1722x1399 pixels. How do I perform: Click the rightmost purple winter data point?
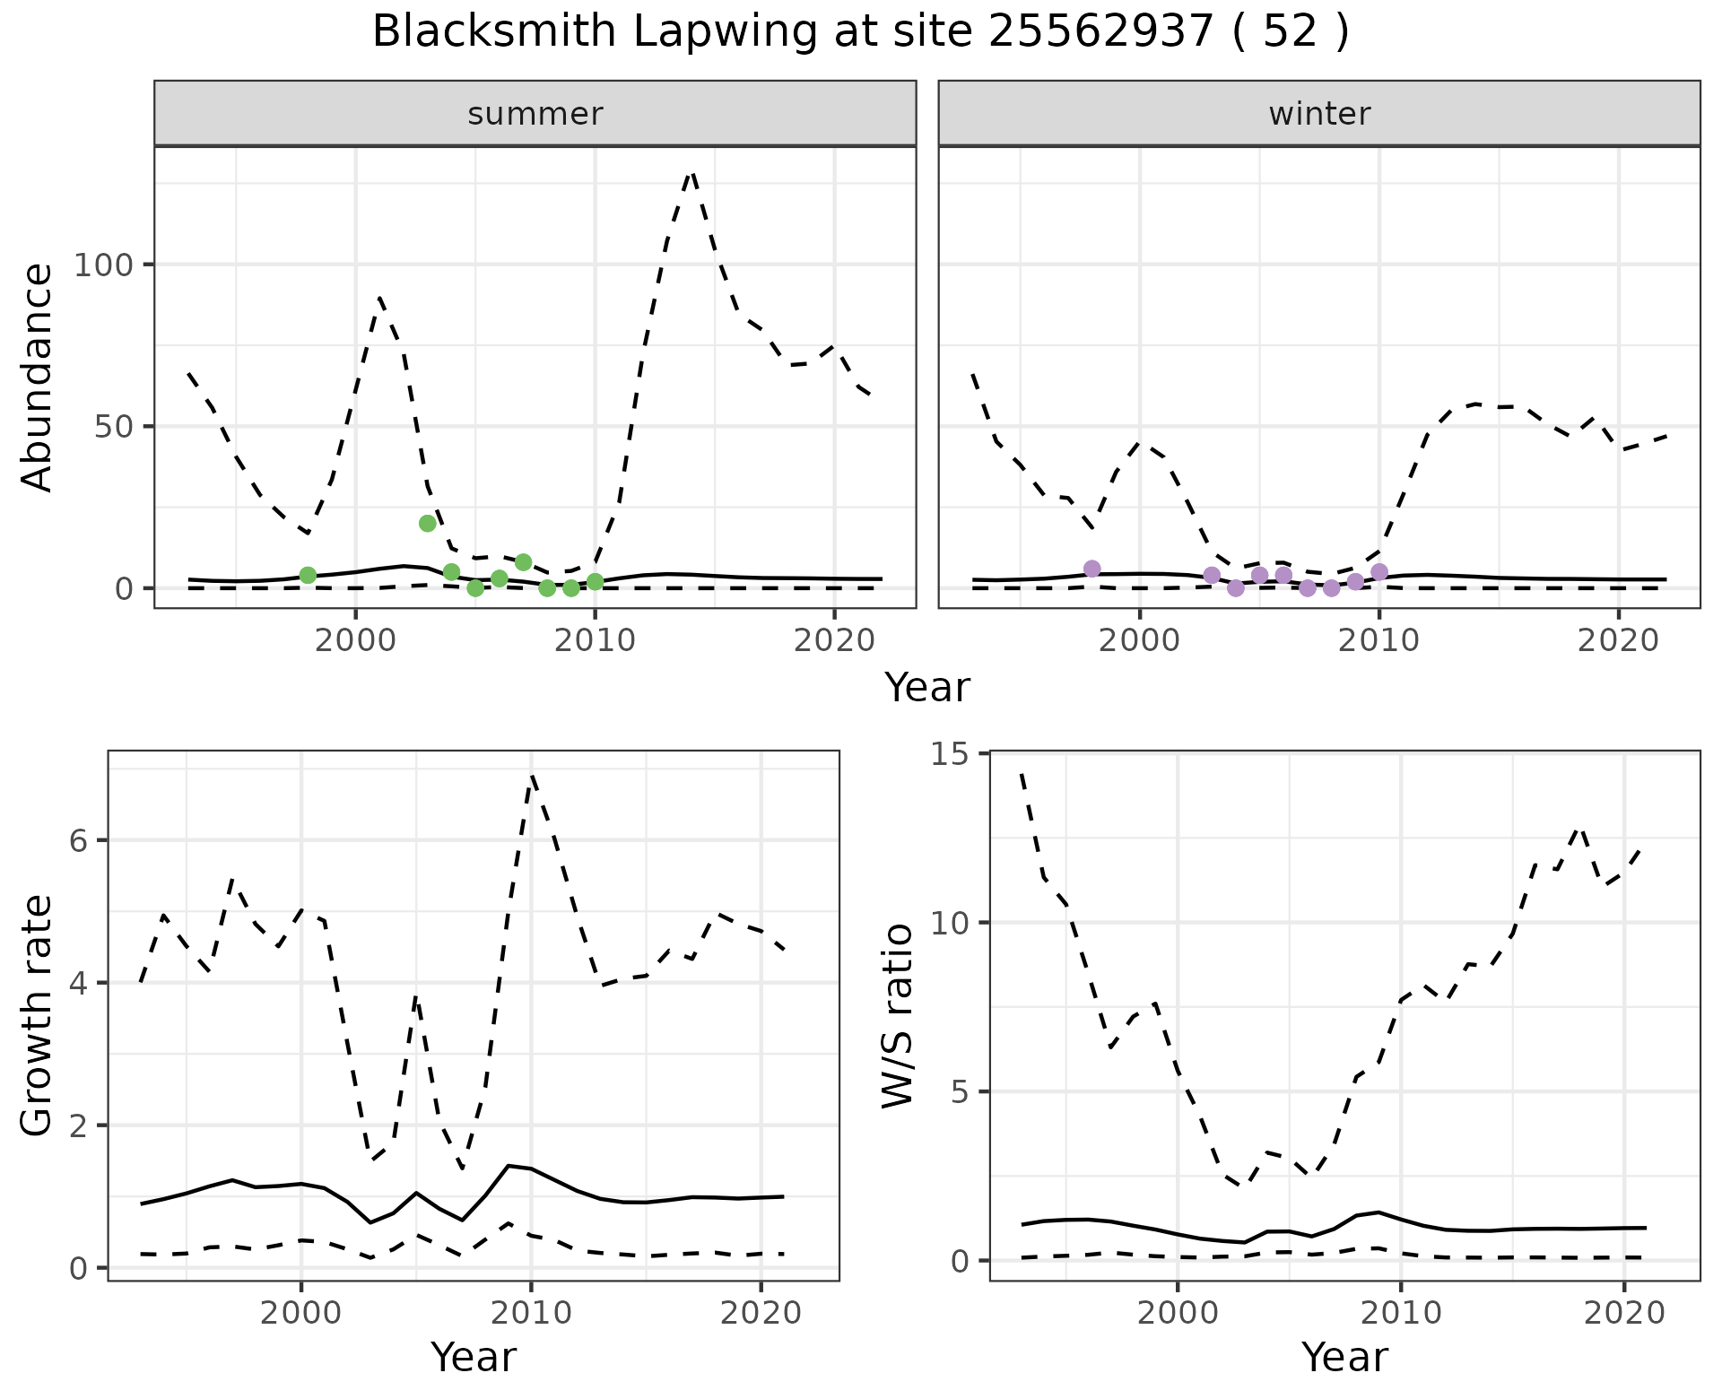tap(1379, 572)
